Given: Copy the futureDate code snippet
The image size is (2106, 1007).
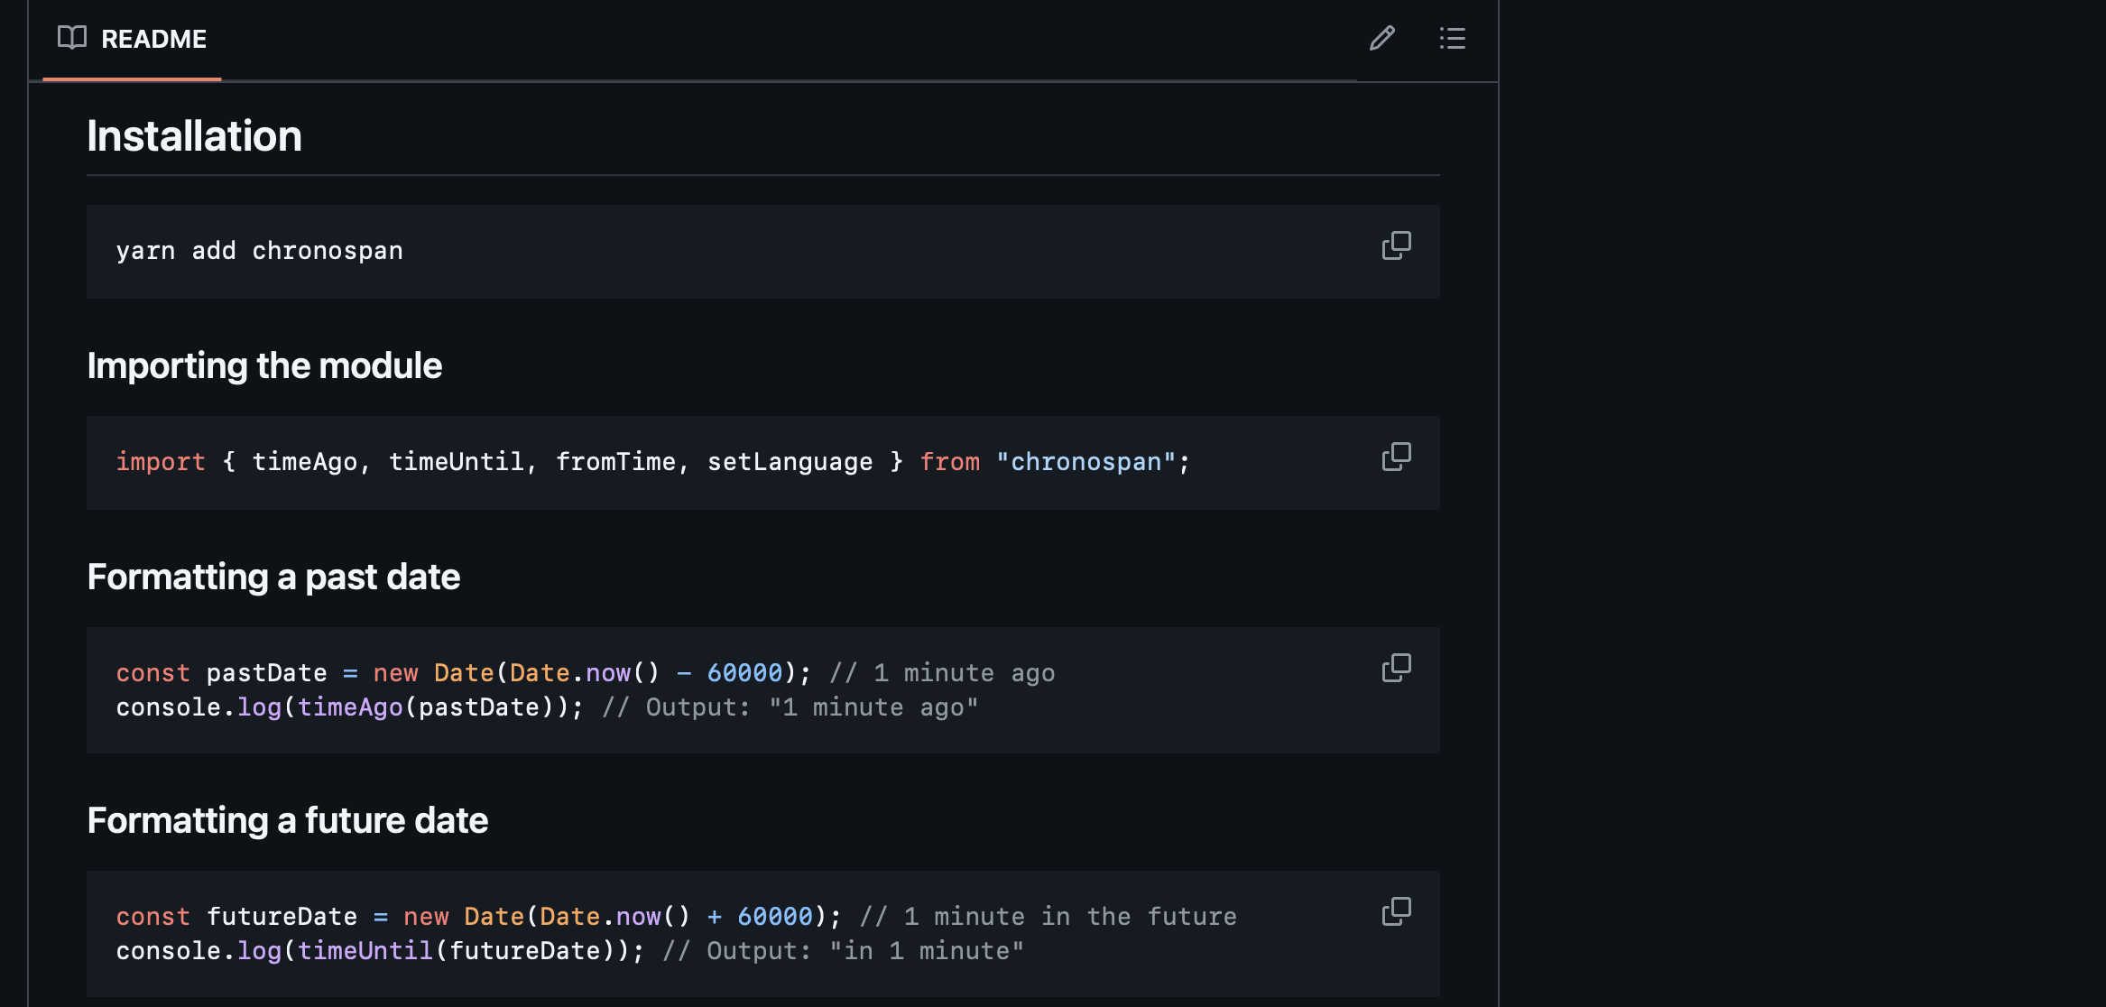Looking at the screenshot, I should [1396, 911].
